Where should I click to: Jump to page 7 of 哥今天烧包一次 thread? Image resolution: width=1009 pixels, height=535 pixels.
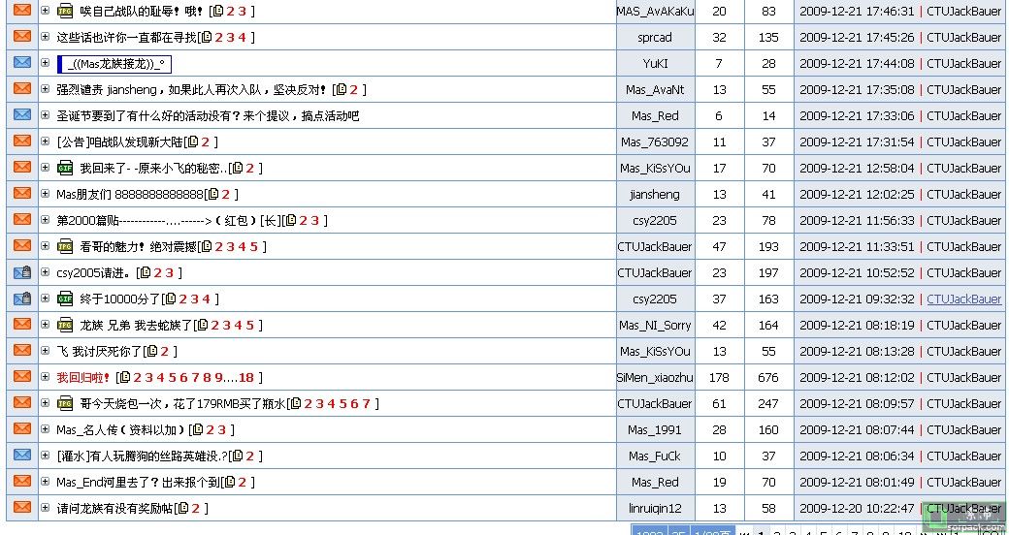[366, 404]
